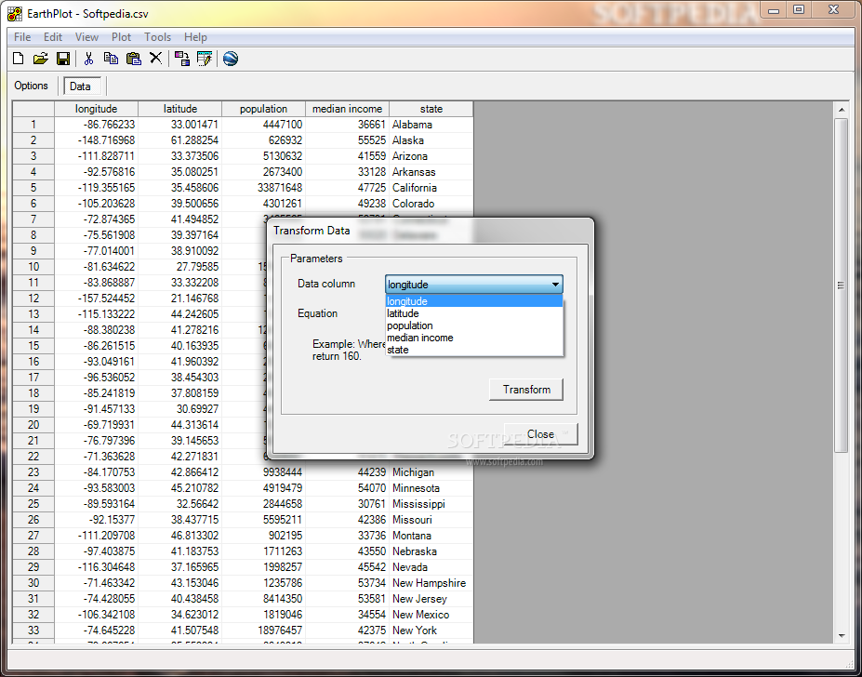Click the population column header

coord(264,109)
